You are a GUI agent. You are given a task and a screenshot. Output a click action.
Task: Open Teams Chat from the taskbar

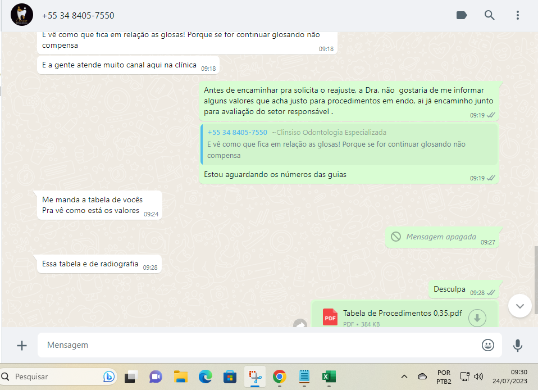tap(156, 377)
